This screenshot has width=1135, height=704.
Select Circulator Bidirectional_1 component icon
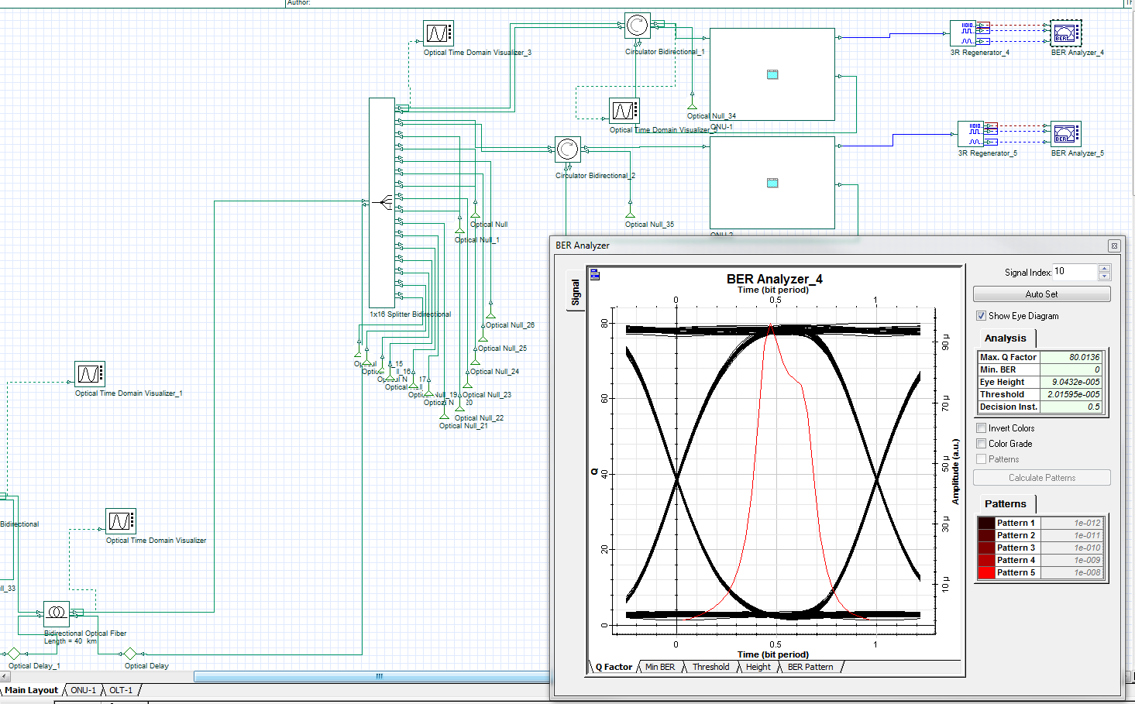637,26
